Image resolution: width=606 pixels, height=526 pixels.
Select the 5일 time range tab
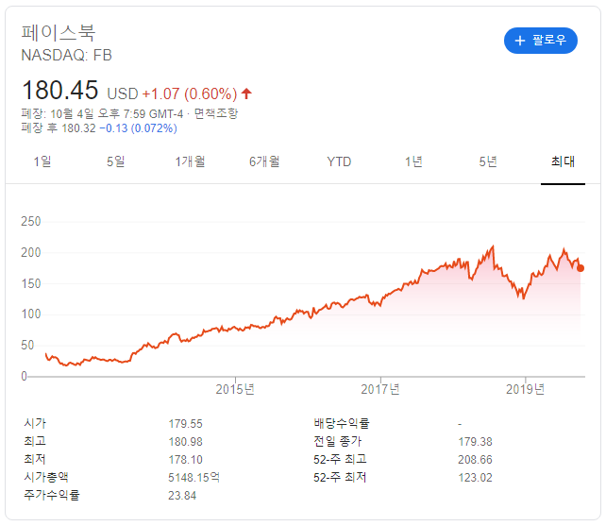[116, 161]
